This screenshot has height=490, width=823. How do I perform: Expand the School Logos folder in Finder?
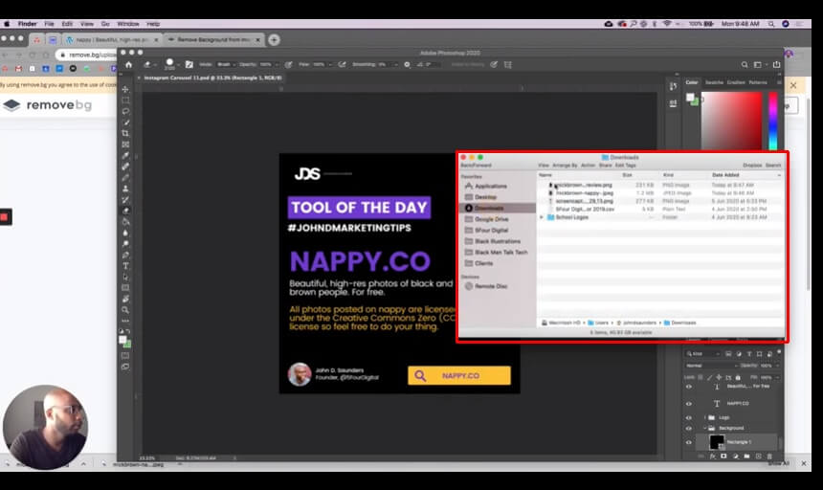542,217
